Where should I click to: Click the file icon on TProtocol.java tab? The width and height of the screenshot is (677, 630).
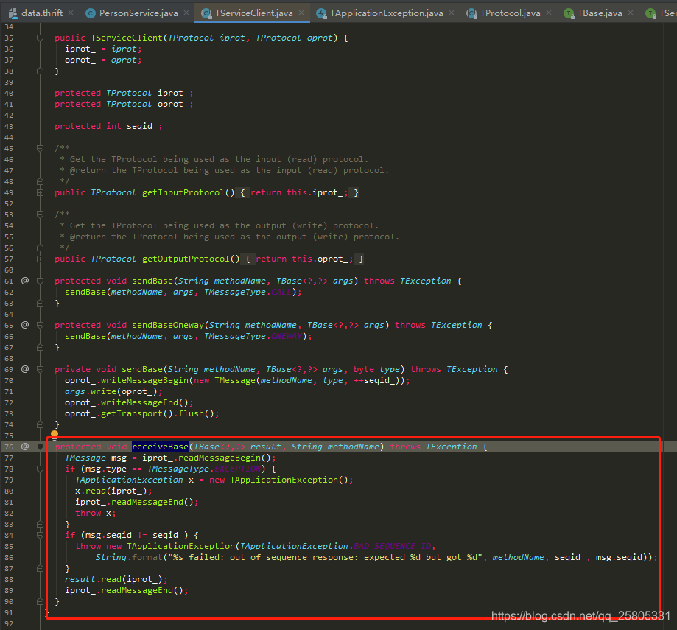(470, 13)
